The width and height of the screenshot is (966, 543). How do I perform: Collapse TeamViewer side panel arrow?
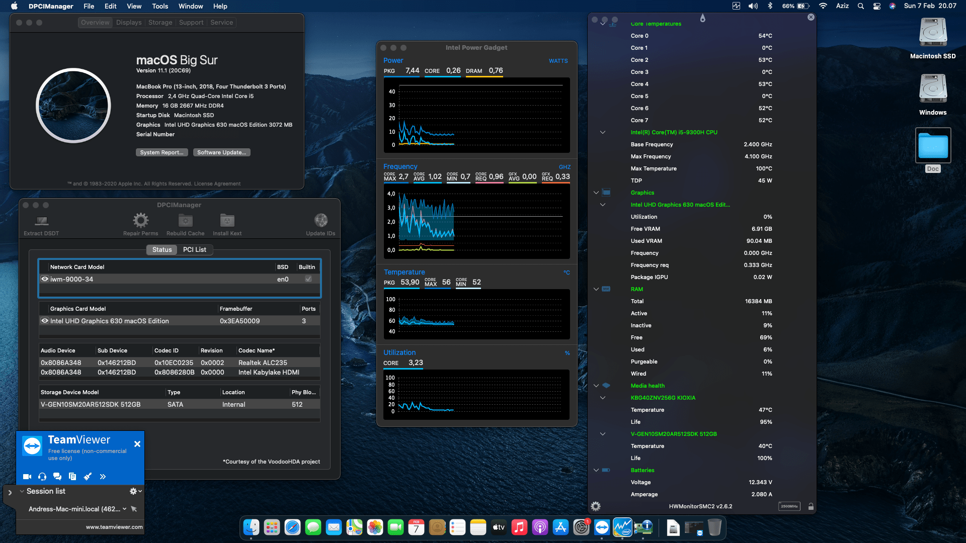(10, 493)
